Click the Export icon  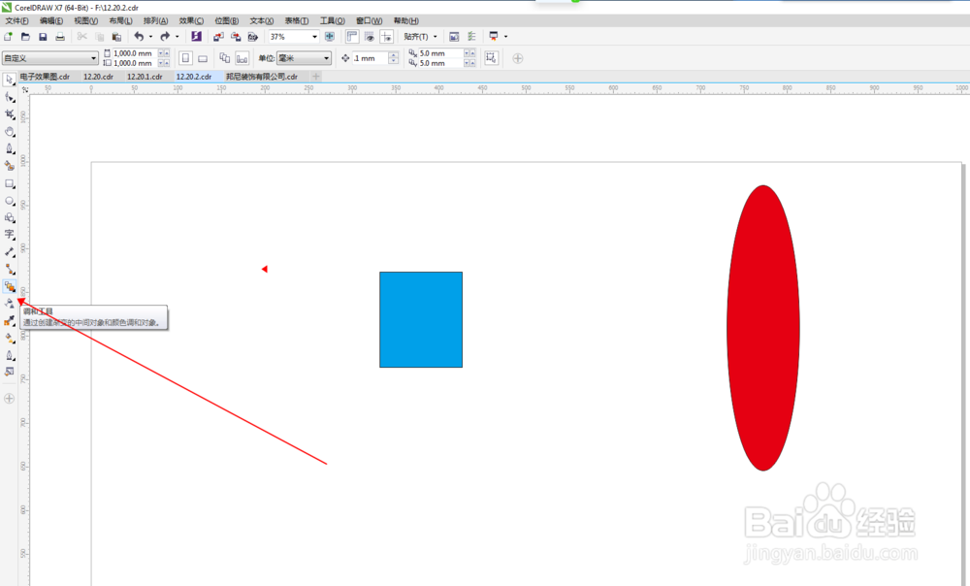[236, 37]
